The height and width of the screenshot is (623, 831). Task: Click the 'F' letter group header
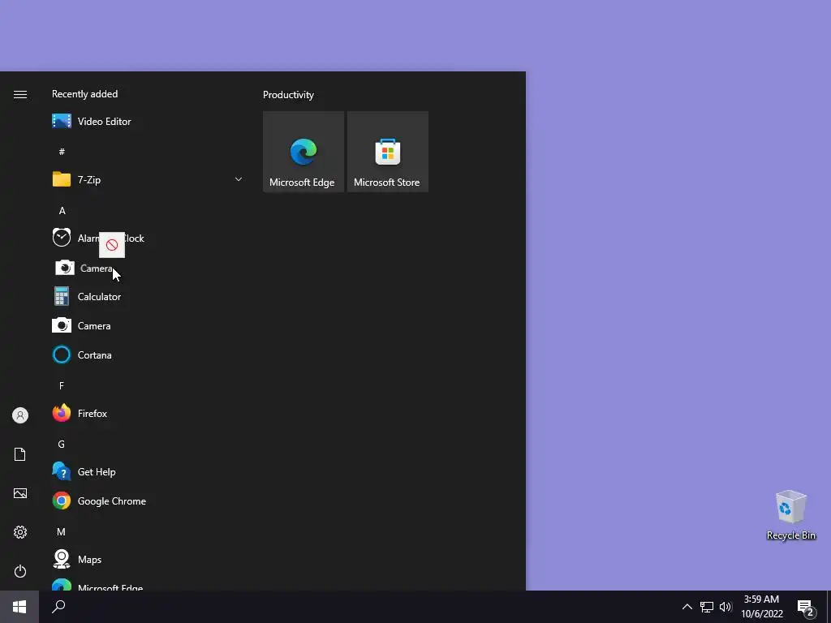[62, 385]
